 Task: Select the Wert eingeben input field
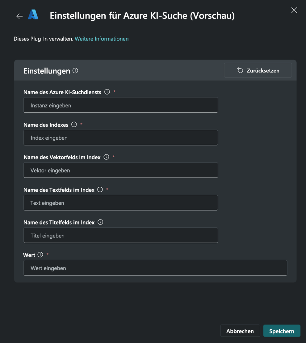pos(155,268)
